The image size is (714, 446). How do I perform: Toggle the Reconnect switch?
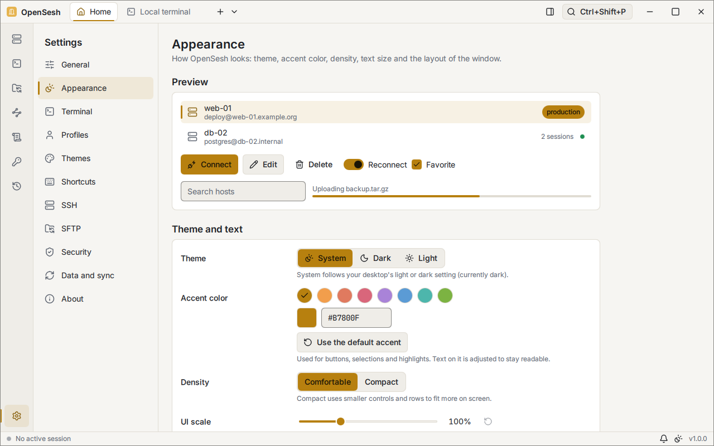click(x=354, y=164)
